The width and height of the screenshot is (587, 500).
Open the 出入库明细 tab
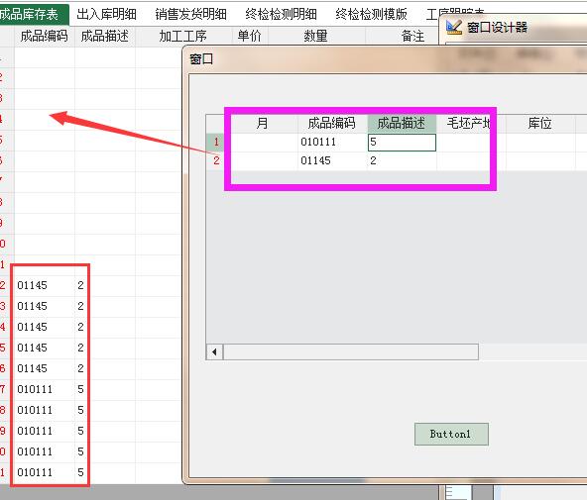107,14
